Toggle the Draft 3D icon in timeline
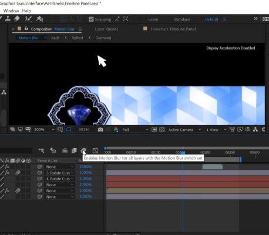 [x=53, y=150]
